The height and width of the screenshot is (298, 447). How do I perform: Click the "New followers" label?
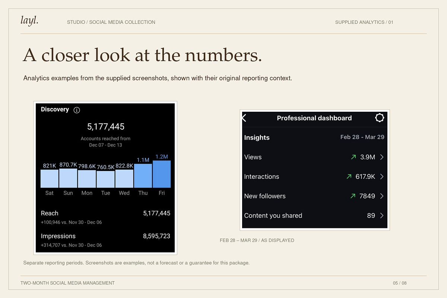click(x=265, y=196)
